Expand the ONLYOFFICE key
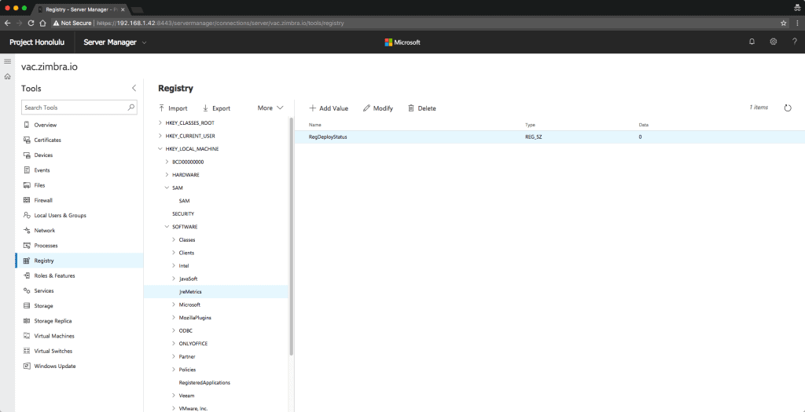The width and height of the screenshot is (805, 412). [x=174, y=344]
